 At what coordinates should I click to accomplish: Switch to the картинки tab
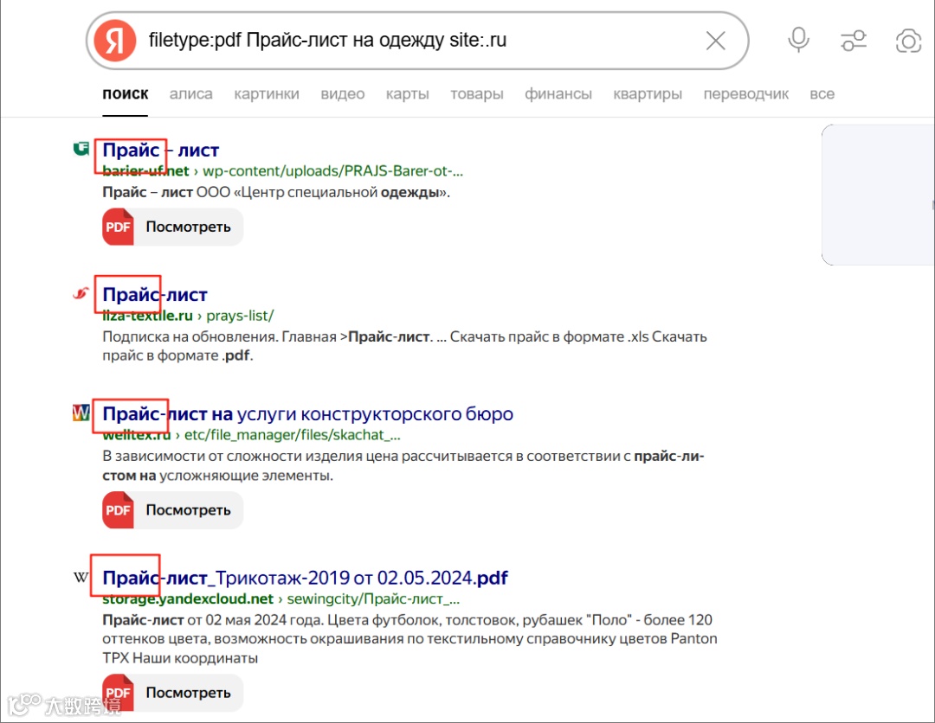pyautogui.click(x=267, y=94)
